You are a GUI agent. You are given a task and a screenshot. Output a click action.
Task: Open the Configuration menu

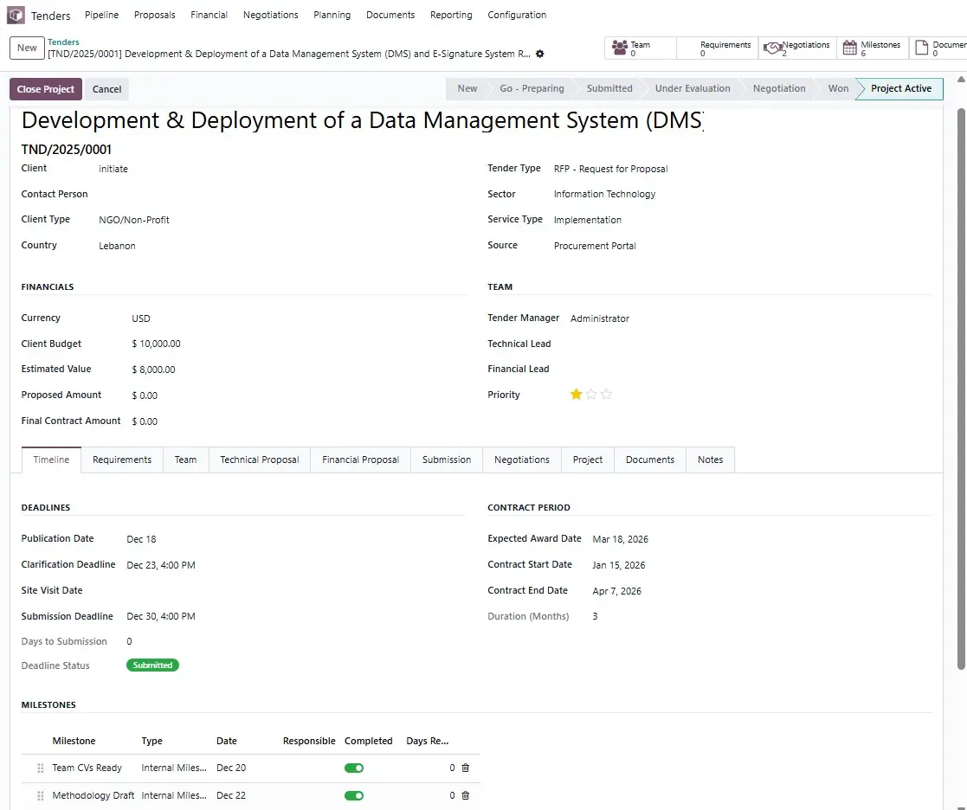coord(517,15)
